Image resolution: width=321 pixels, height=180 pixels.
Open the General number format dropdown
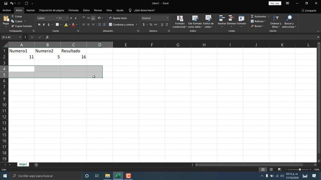(x=167, y=18)
